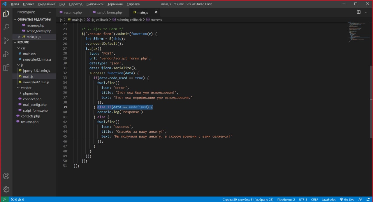Split the editor to the right
Viewport: 373px width, 202px height.
pos(359,12)
